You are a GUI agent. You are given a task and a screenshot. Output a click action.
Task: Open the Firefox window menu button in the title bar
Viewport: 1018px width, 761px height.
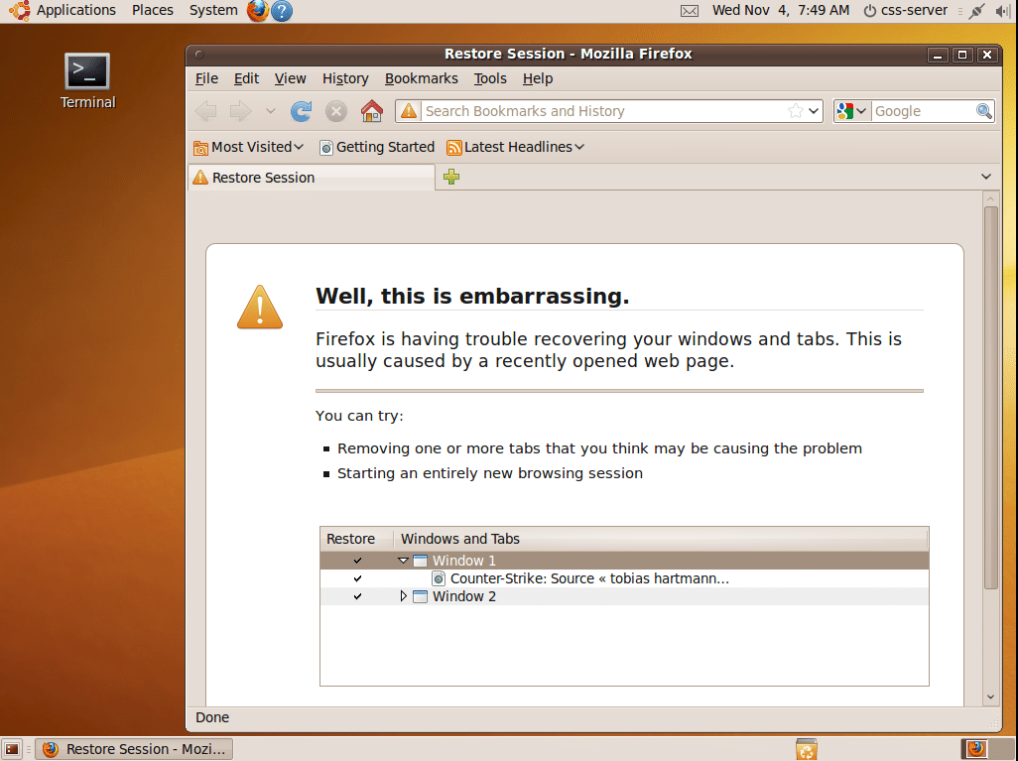199,54
